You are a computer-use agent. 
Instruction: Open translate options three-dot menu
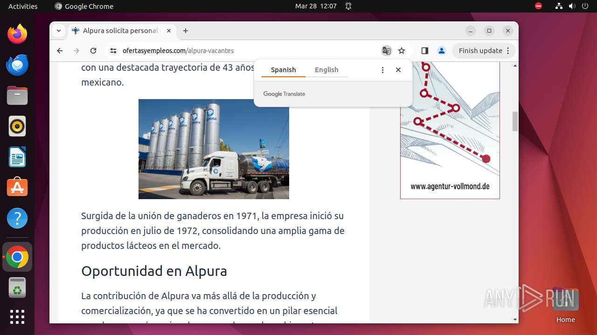pyautogui.click(x=382, y=70)
